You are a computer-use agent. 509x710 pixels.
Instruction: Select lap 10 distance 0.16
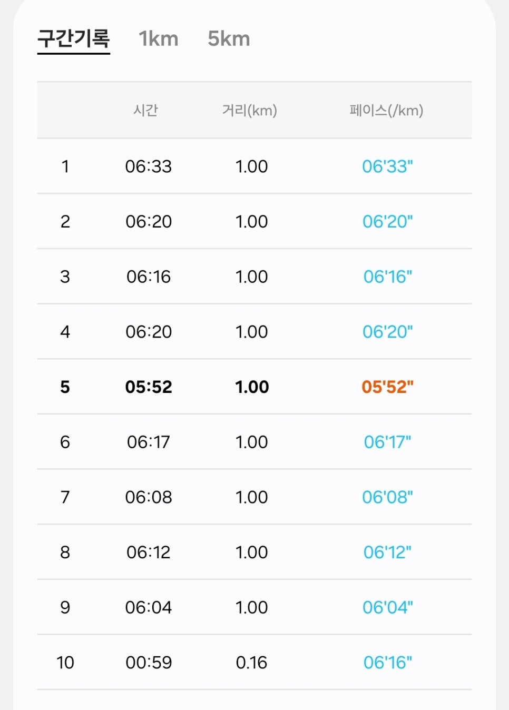point(252,663)
